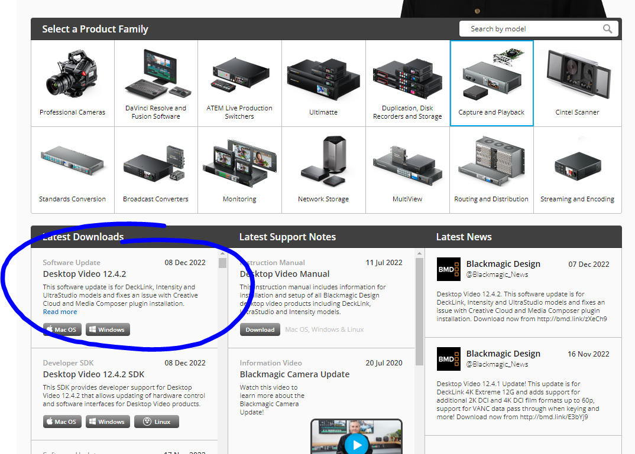The height and width of the screenshot is (454, 635).
Task: Click Blackmagic Design name on 16 Nov post
Action: tap(503, 354)
